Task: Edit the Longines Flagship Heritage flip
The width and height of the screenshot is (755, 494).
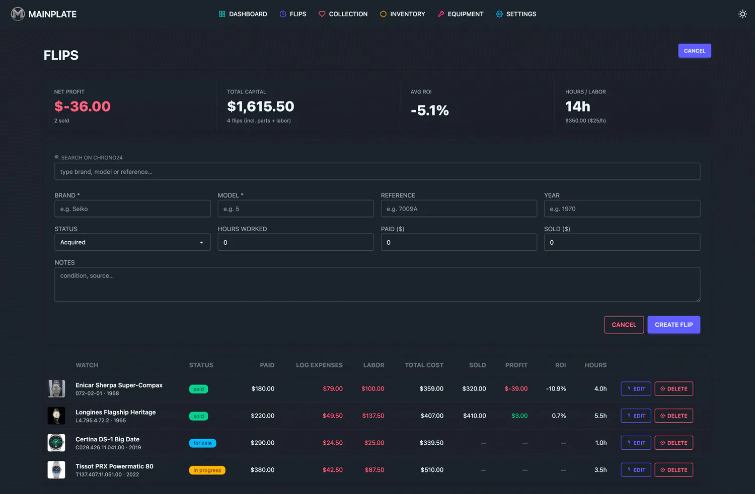Action: [636, 416]
